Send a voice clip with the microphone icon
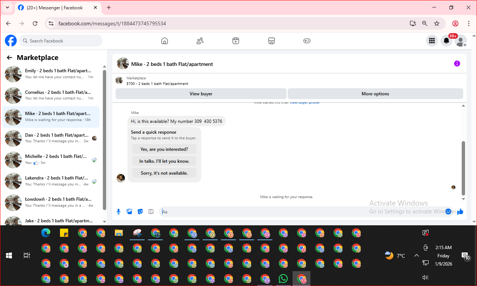477x286 pixels. (119, 212)
